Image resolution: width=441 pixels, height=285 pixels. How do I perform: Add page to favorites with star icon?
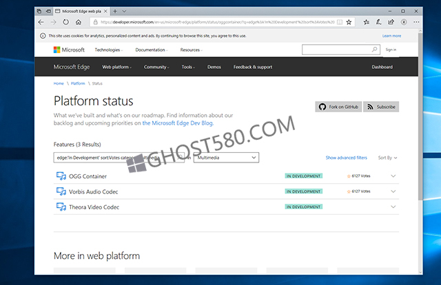click(x=349, y=22)
